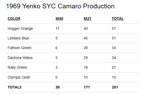Click the Fathom Green color name
Screen dimensions: 162x95
click(x=19, y=48)
